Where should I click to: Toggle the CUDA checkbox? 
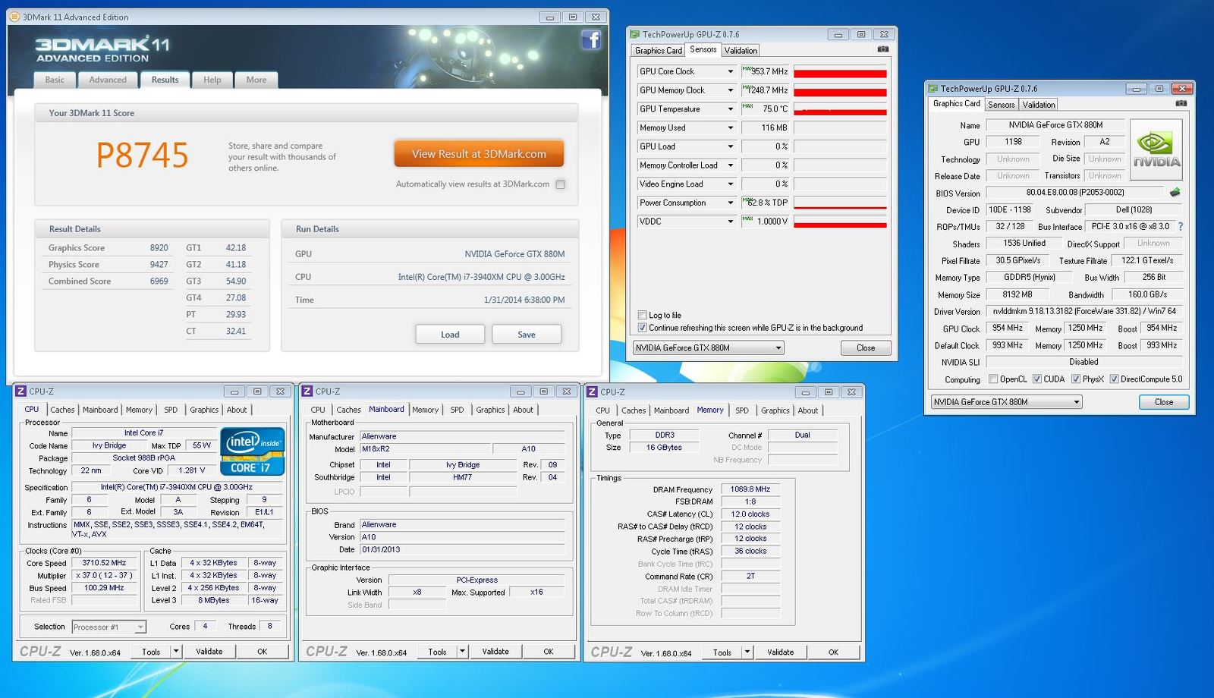pos(1036,379)
